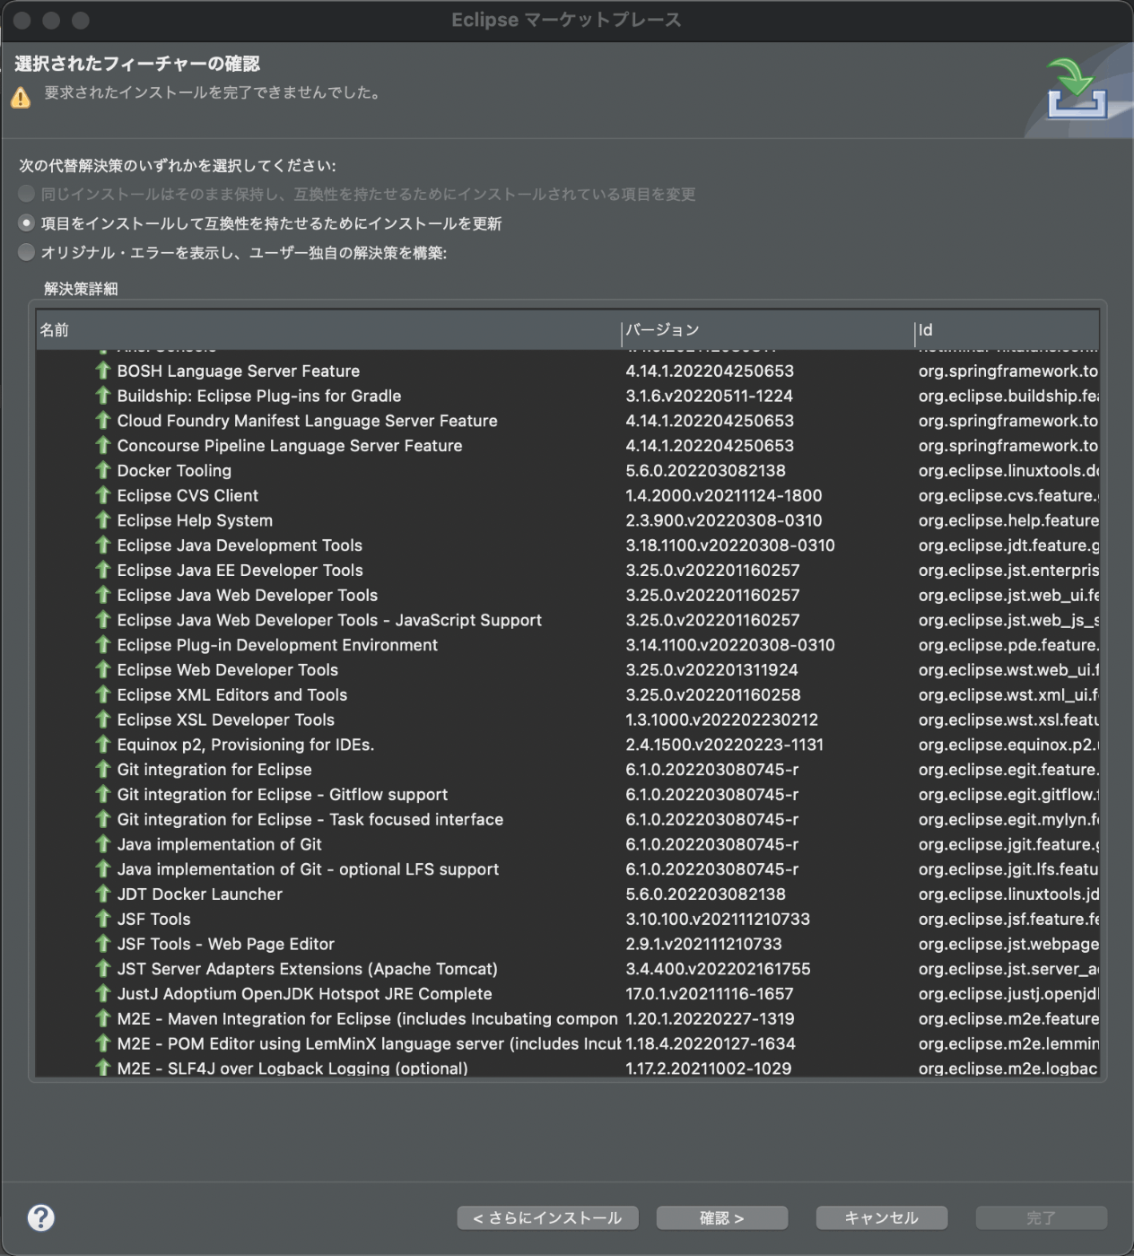Click the バージョン column header
The width and height of the screenshot is (1134, 1256).
coord(767,330)
